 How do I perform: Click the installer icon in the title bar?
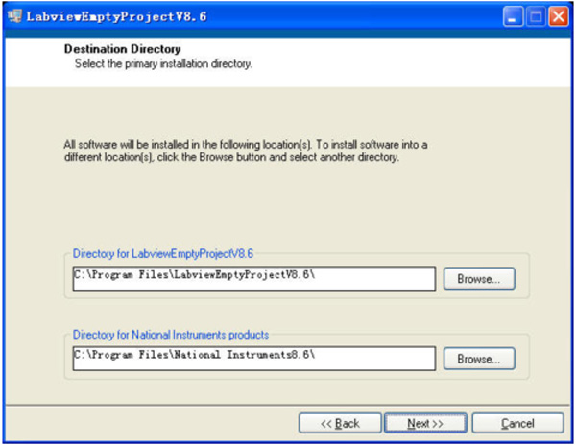click(13, 15)
